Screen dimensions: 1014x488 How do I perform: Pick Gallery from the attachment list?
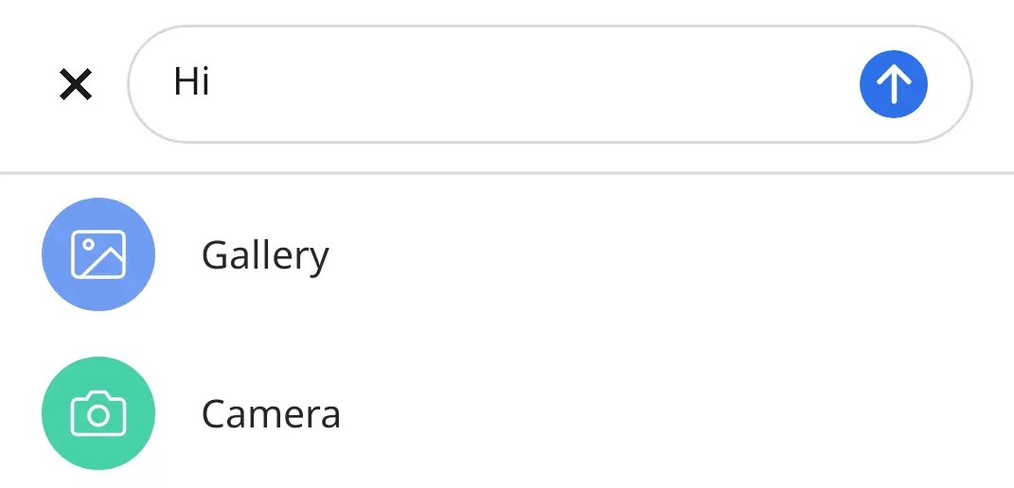(265, 255)
